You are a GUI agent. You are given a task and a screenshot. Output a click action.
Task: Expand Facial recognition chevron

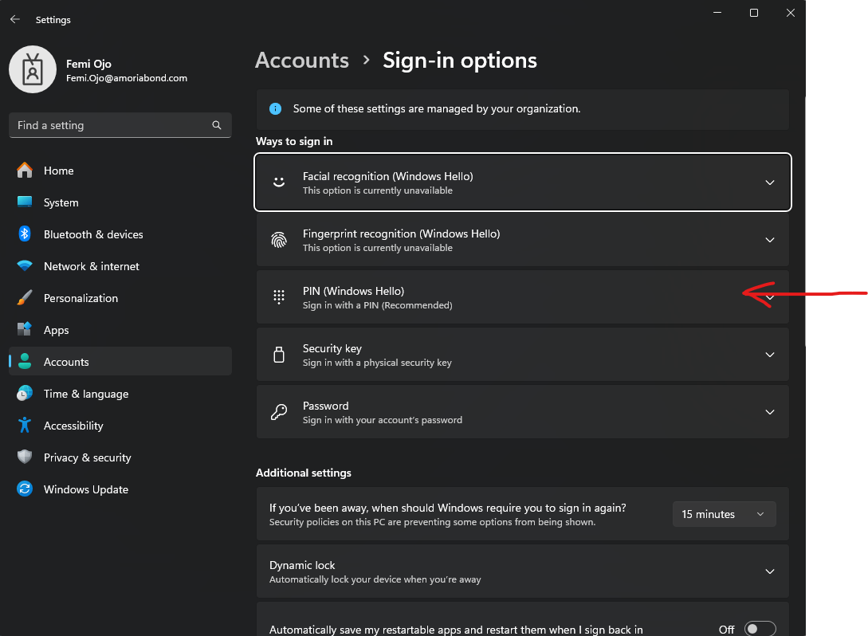click(x=769, y=182)
